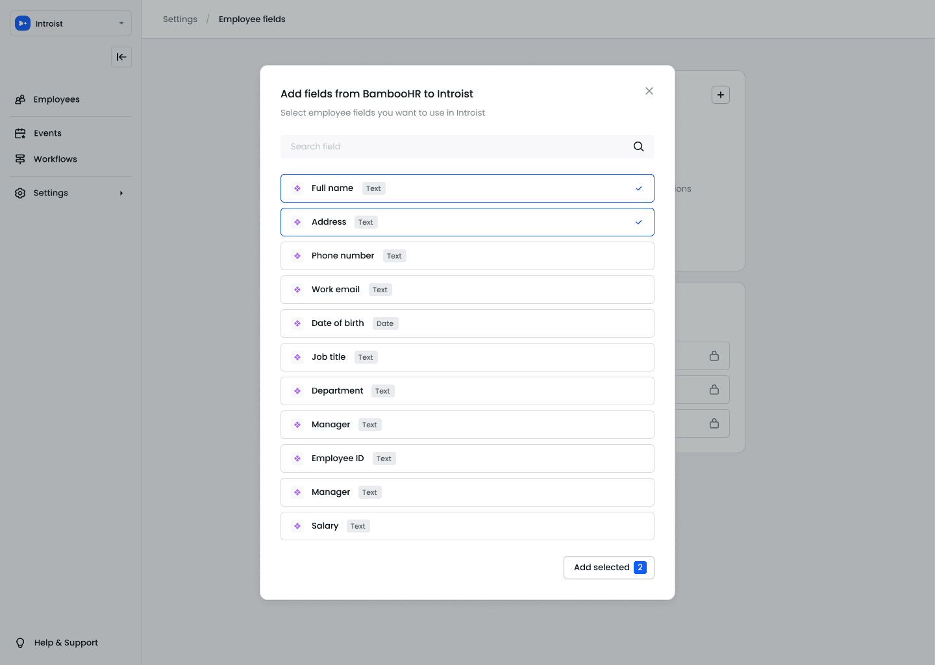Click the purple icon beside Work email
Screen dimensions: 935x665
297,290
